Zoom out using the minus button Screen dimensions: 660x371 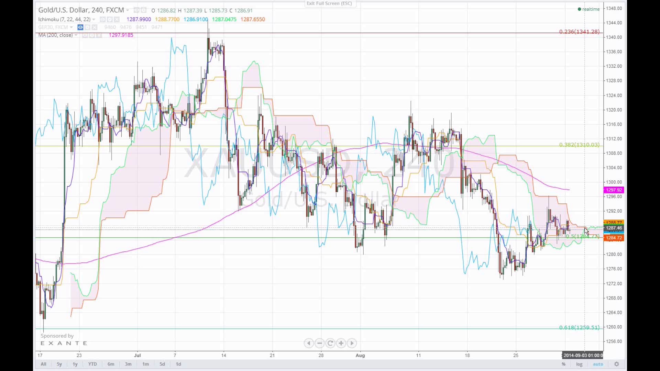pyautogui.click(x=319, y=343)
